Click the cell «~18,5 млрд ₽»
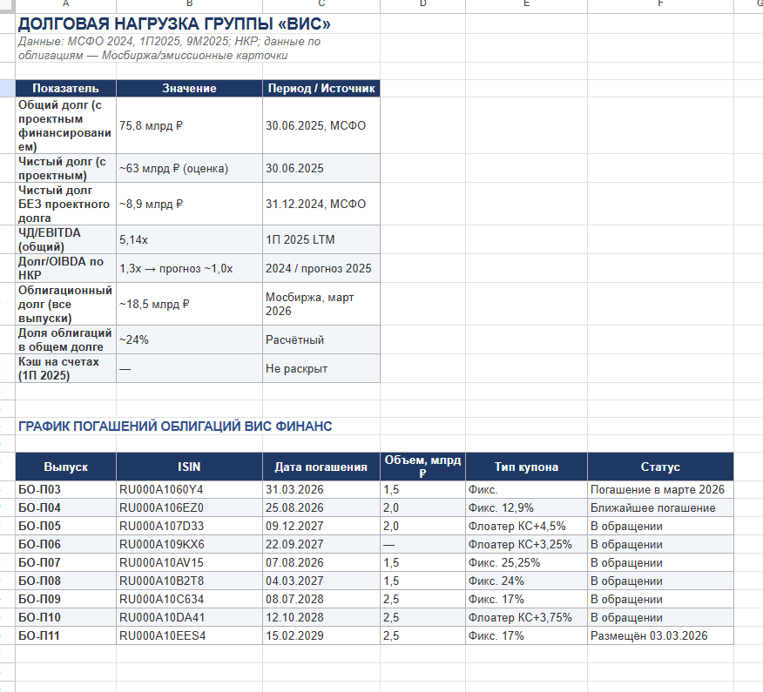 click(x=189, y=304)
